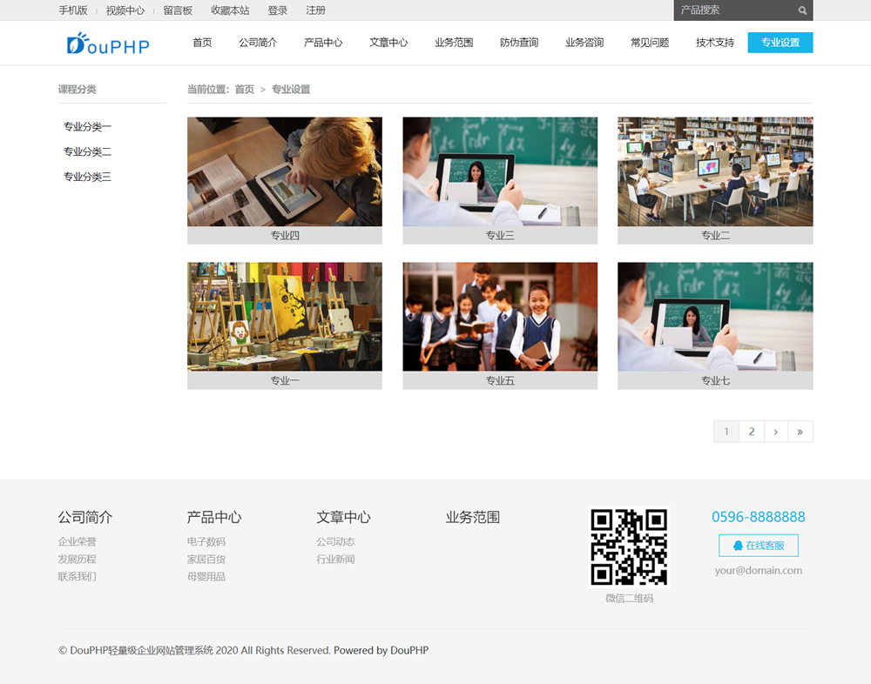The width and height of the screenshot is (871, 684).
Task: Open the header 文章中心 menu item
Action: point(388,42)
